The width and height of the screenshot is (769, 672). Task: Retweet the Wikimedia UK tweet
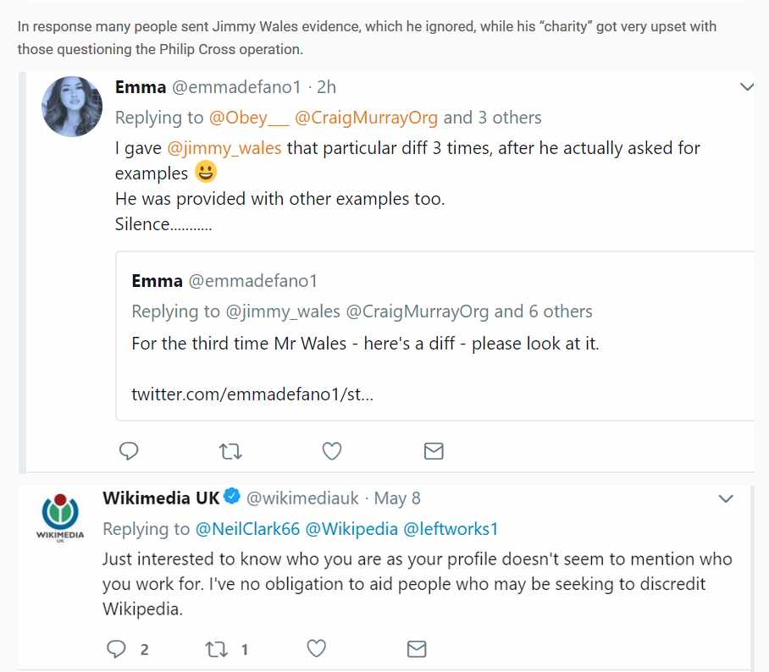(218, 649)
